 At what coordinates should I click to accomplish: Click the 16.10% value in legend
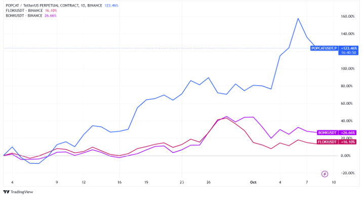pyautogui.click(x=51, y=11)
